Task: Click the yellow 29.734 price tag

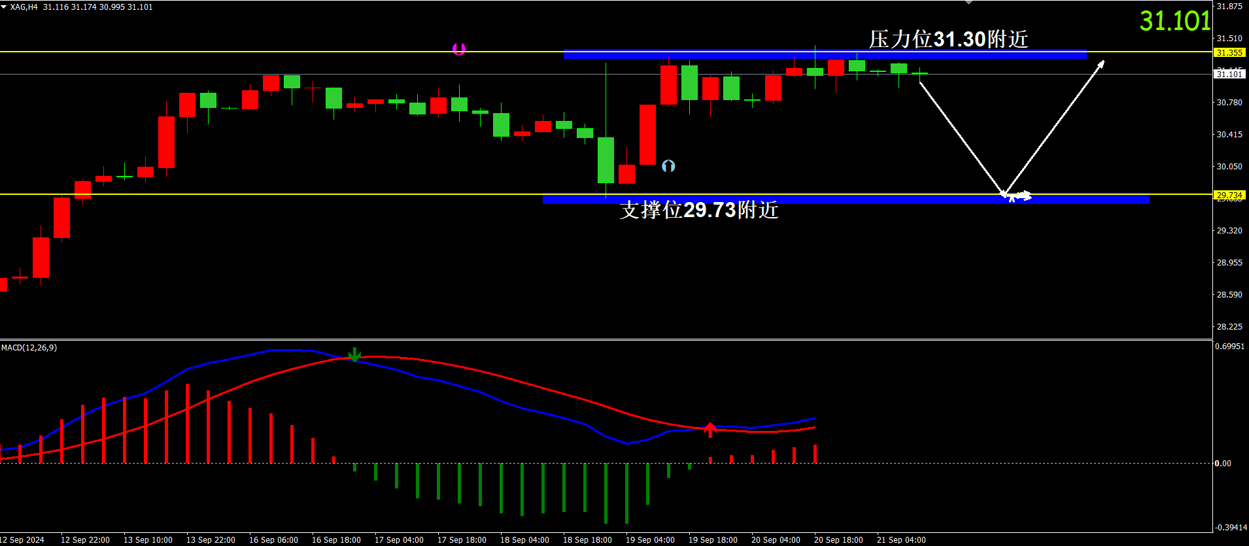Action: point(1229,195)
